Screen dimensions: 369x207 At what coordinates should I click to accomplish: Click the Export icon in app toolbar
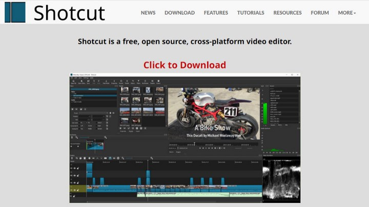158,82
